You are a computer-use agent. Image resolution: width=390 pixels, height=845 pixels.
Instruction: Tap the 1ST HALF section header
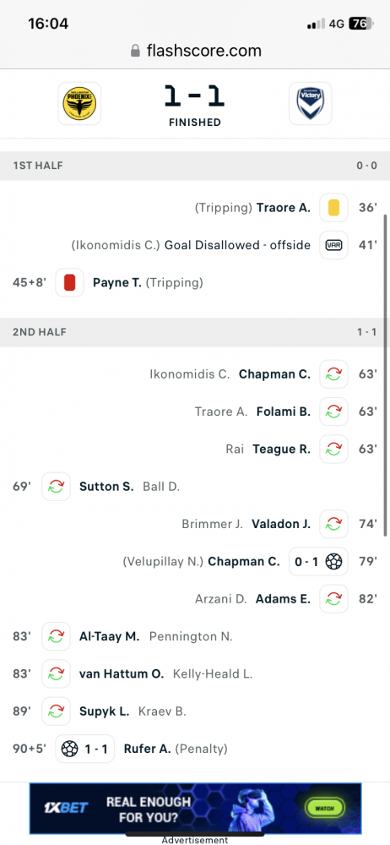(x=195, y=166)
